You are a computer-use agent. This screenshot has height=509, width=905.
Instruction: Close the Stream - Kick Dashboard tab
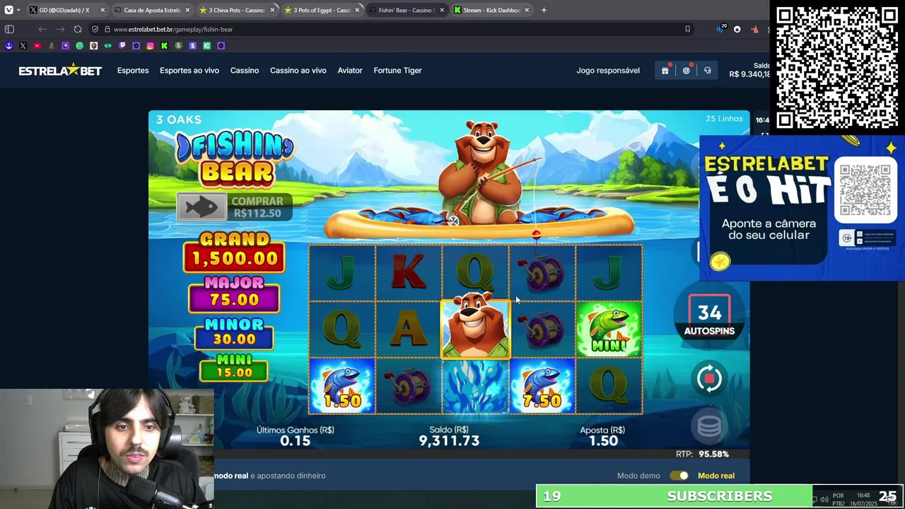coord(527,10)
